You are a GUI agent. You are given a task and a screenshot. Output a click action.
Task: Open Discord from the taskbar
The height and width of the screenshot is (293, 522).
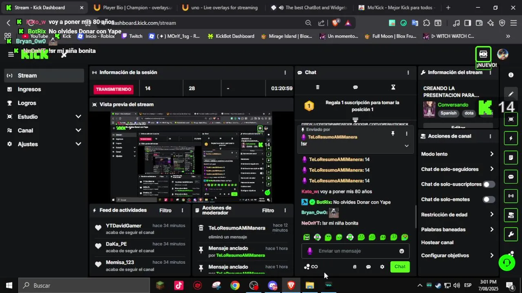coord(272,286)
